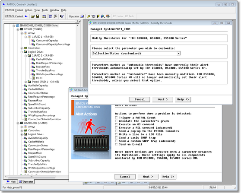Open the View menu
241x194 pixels.
[37, 10]
